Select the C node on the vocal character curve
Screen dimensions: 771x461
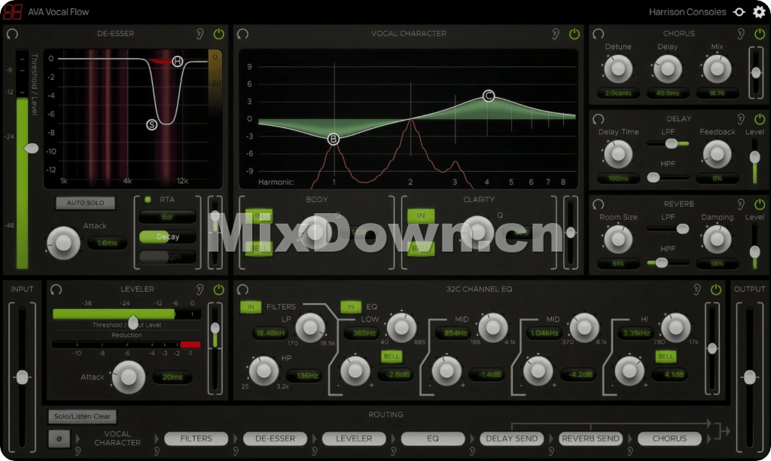click(488, 96)
